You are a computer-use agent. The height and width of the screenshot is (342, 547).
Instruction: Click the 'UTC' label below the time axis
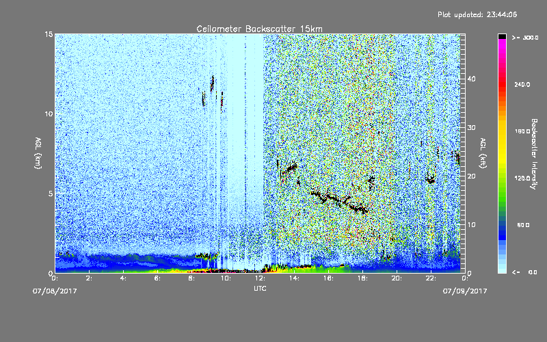pos(260,288)
